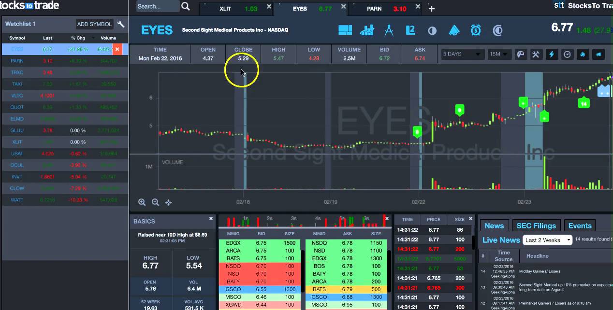Viewport: 613px width, 310px height.
Task: Open the Level 2 quotes icon
Action: tap(410, 30)
